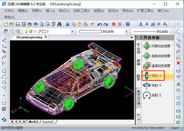Jump to first layout tab arrow
Viewport: 184px width, 131px height.
(12, 122)
